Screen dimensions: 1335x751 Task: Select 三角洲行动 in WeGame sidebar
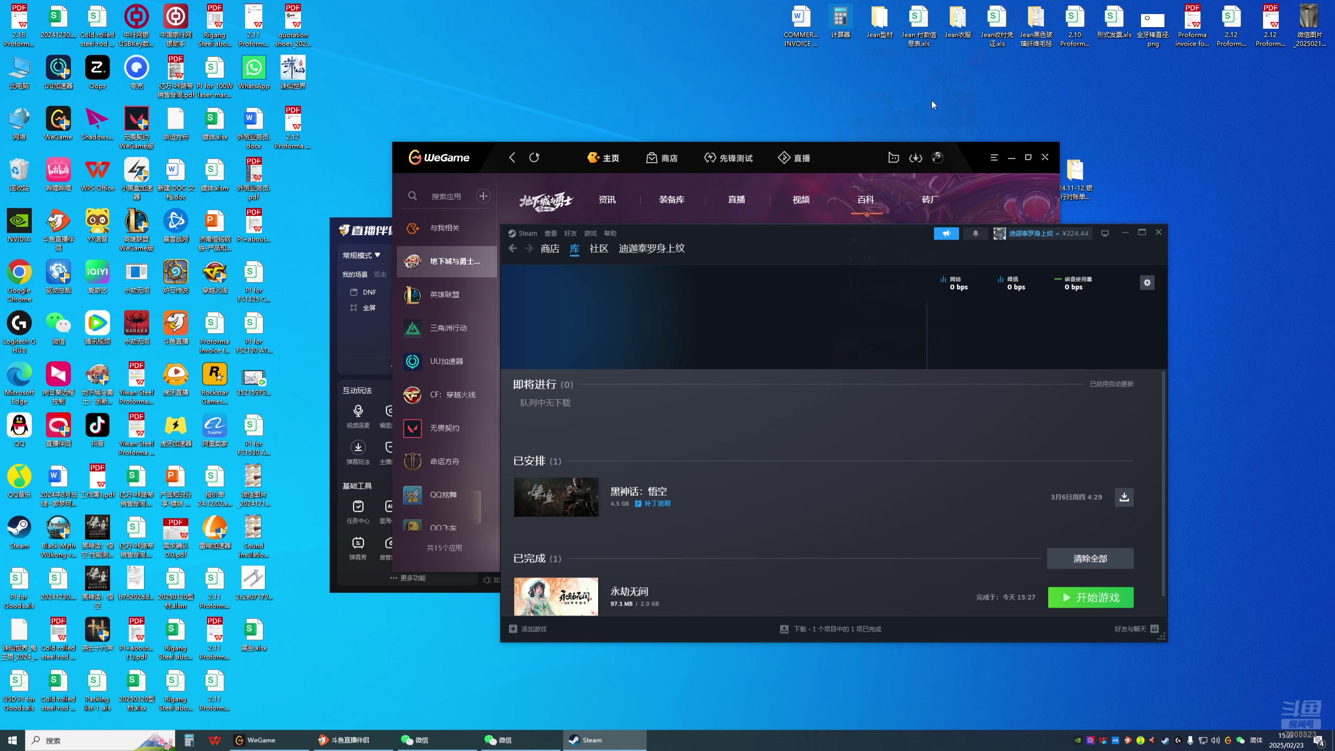click(x=446, y=328)
